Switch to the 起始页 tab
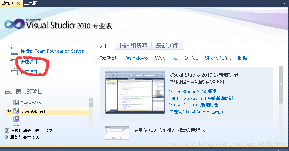The height and width of the screenshot is (151, 289). (7, 3)
